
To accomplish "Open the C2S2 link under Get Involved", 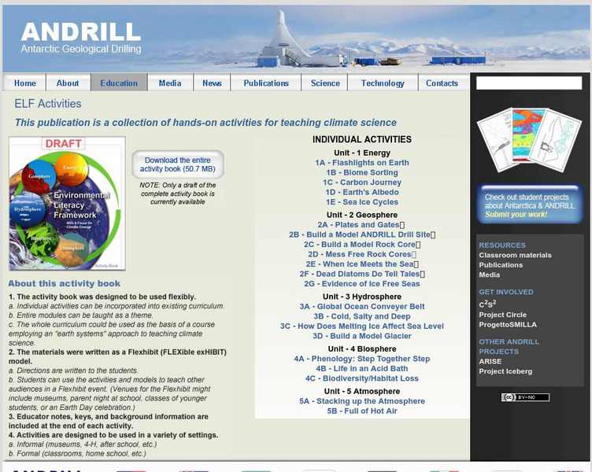I will point(487,304).
